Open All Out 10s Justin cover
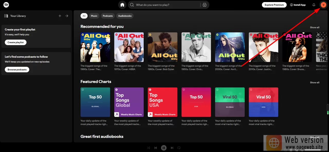Viewport: 329px width, 152px height. pos(263,47)
